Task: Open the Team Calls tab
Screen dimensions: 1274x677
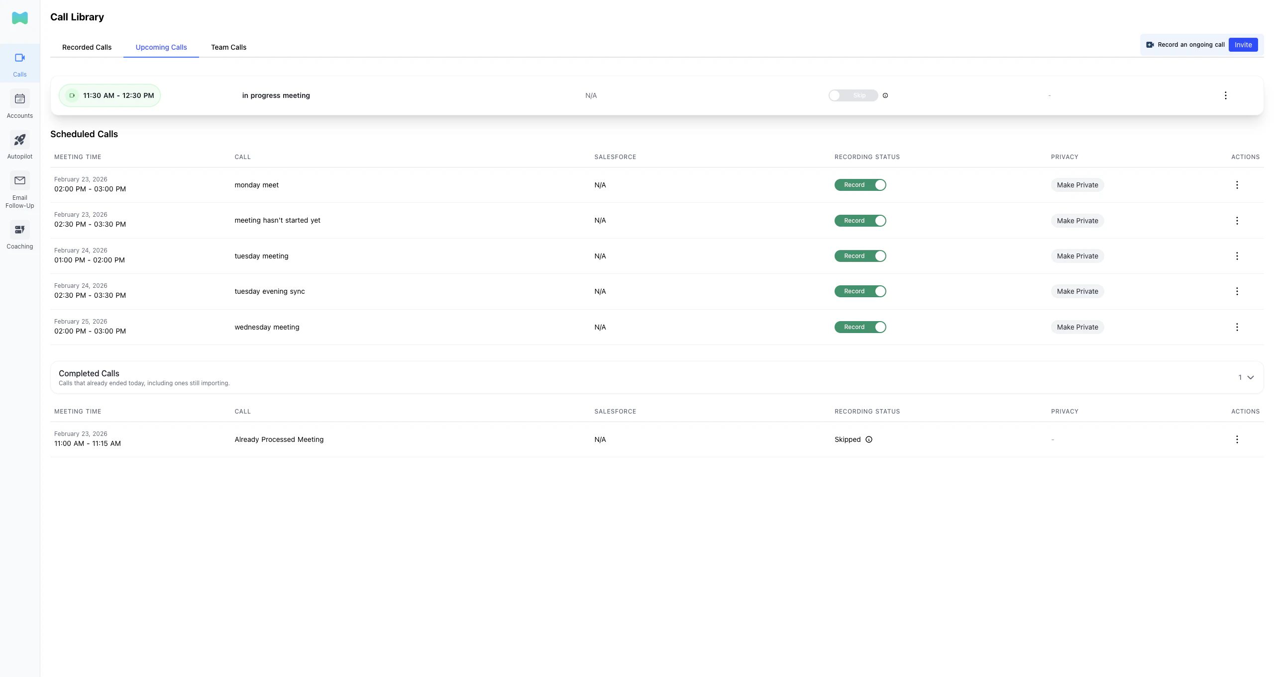Action: (228, 47)
